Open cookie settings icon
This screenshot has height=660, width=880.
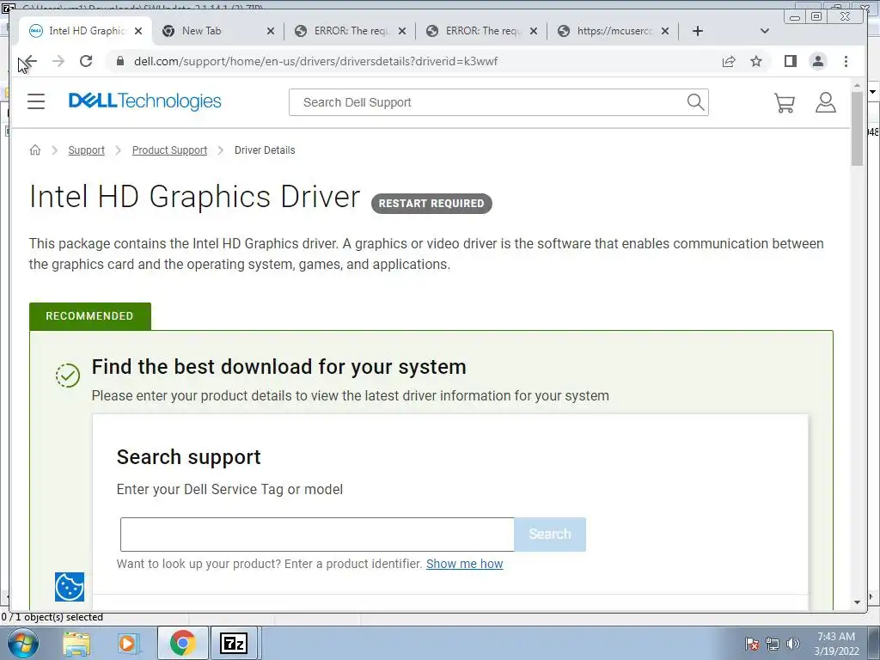click(x=70, y=586)
